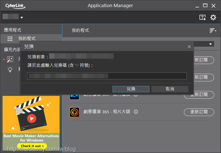Viewport: 221px width, 153px height.
Task: Click the 兌換 confirm button
Action: [x=131, y=89]
